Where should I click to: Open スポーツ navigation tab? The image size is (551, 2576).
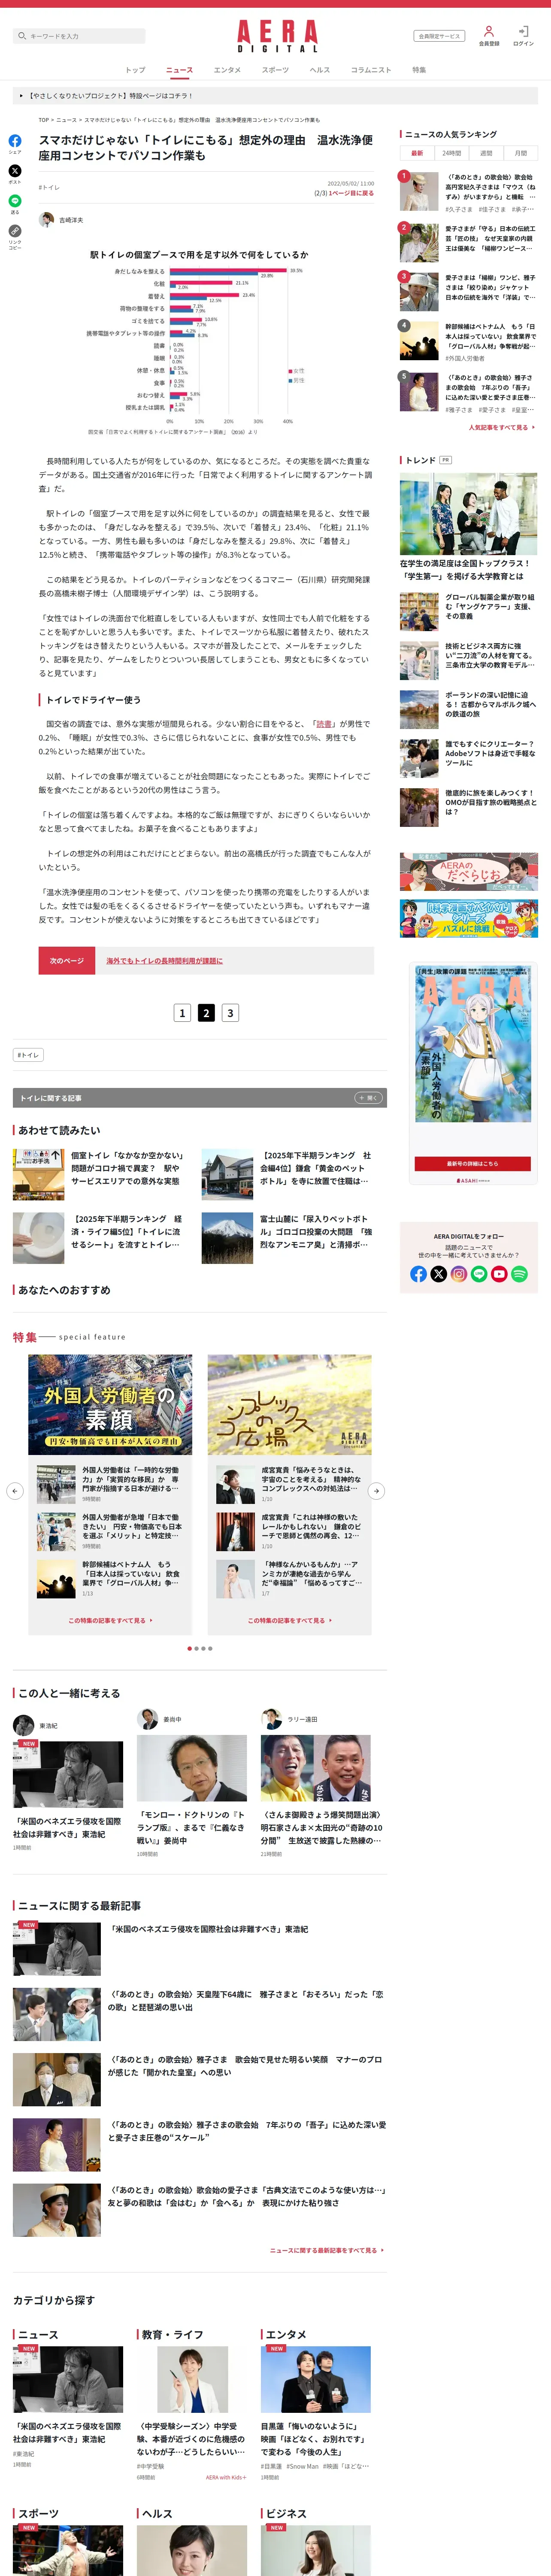point(275,70)
